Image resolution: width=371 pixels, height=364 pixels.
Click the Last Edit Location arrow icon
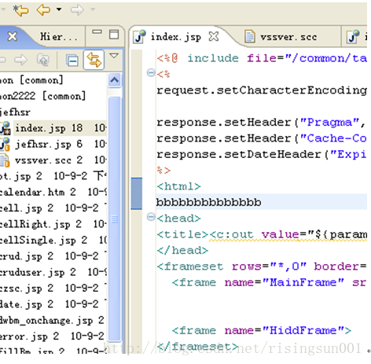coord(20,10)
